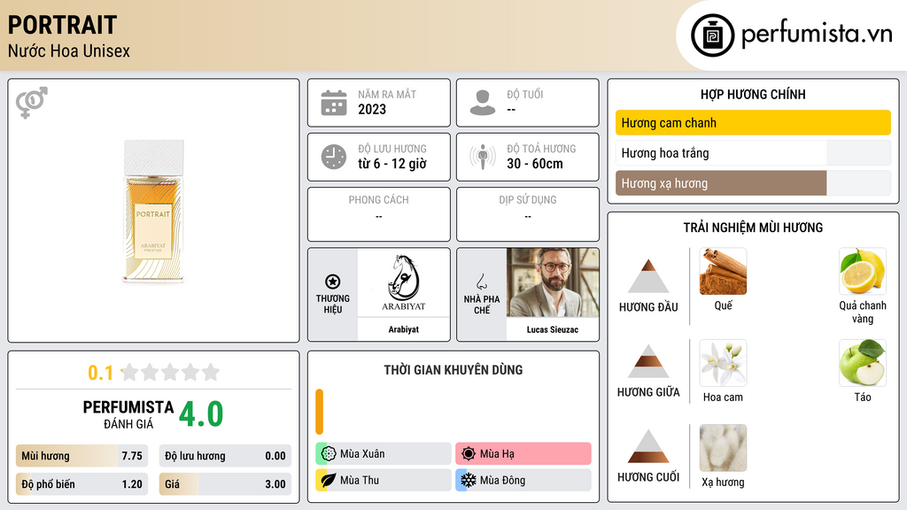Viewport: 907px width, 510px height.
Task: Click the Mùa Xuân flower icon
Action: point(329,454)
